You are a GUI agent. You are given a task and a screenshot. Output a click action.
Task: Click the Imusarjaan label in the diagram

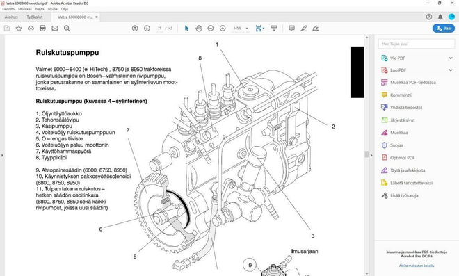coord(305,252)
